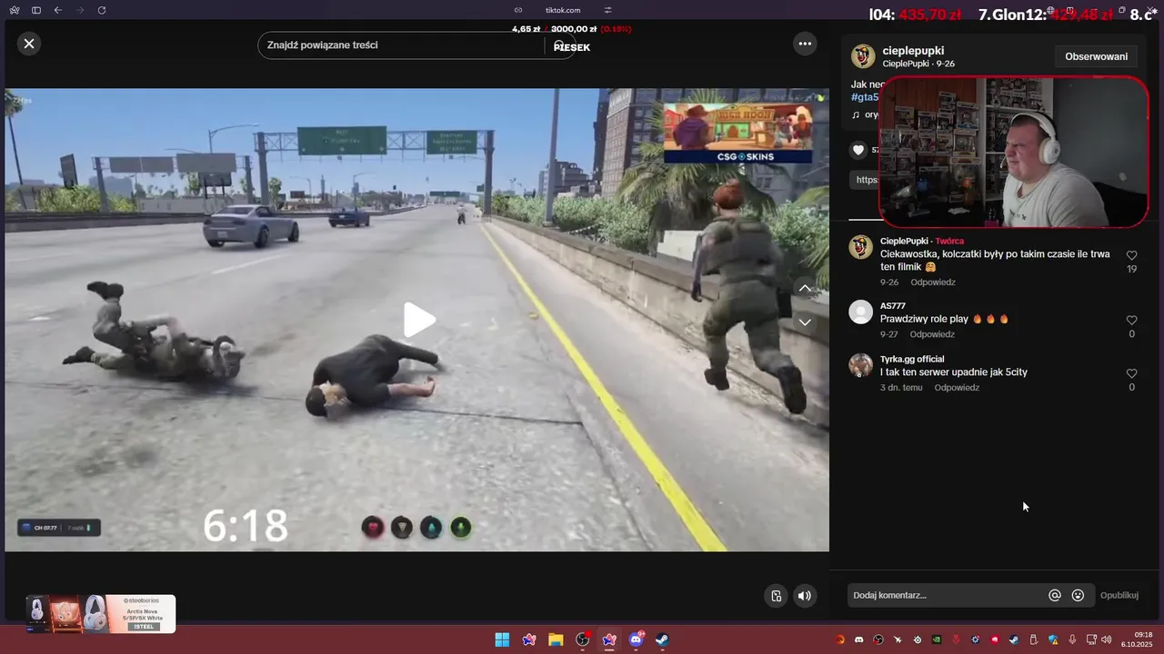
Task: Open the site settings sliders icon
Action: (608, 10)
